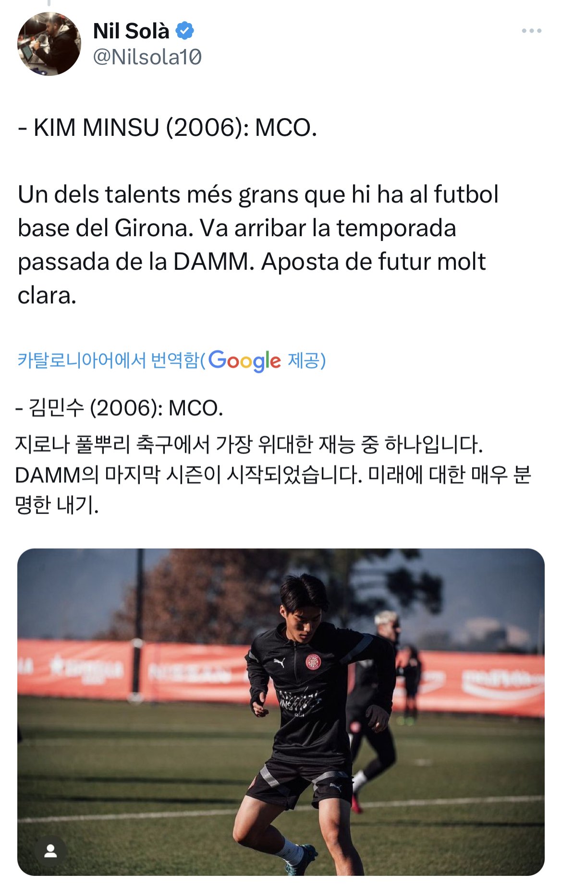Open the three-dot more options menu
The height and width of the screenshot is (885, 562).
tap(531, 31)
